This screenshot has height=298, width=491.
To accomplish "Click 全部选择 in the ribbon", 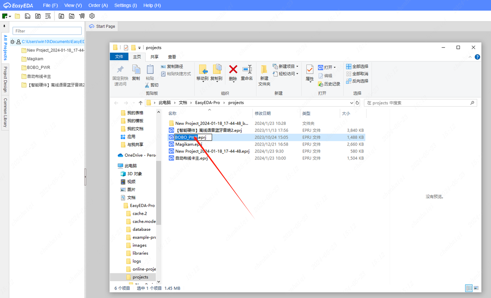I will (x=357, y=66).
